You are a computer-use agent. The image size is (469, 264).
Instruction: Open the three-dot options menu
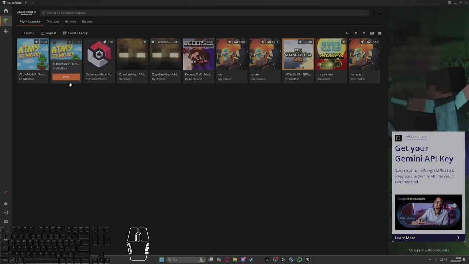click(380, 13)
